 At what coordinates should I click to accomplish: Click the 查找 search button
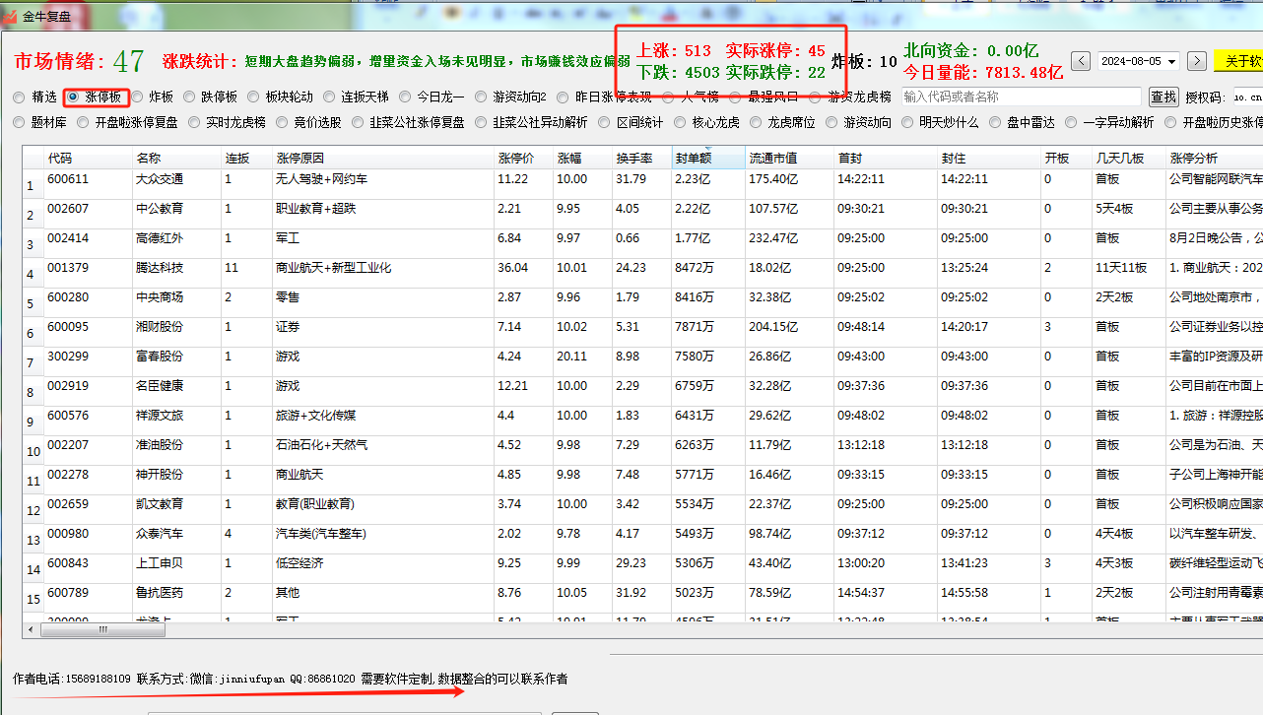click(1163, 97)
